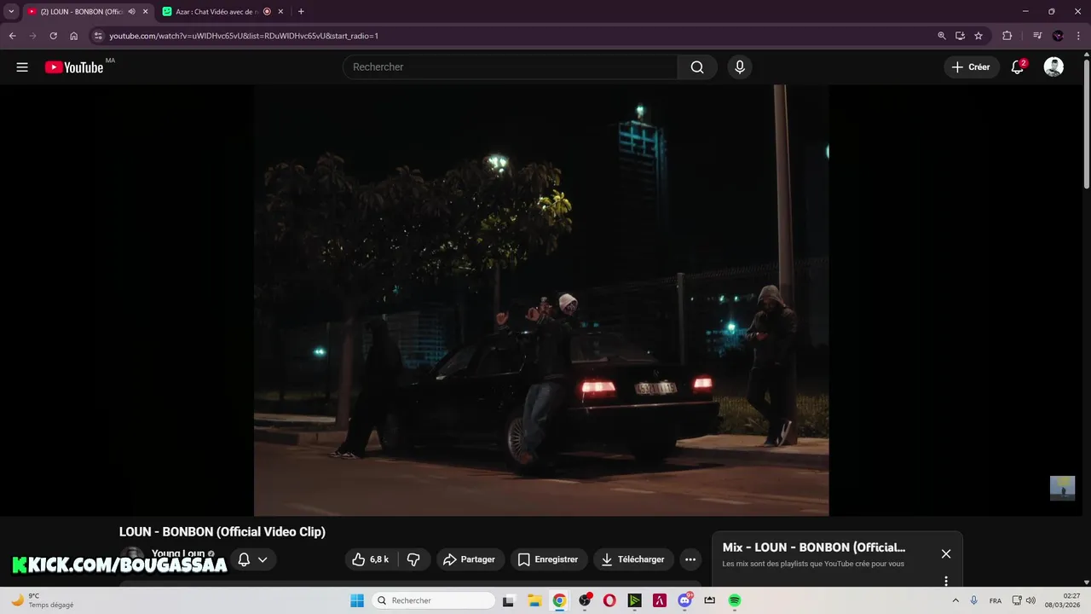The width and height of the screenshot is (1091, 614).
Task: Open File Explorer from the taskbar
Action: click(534, 600)
